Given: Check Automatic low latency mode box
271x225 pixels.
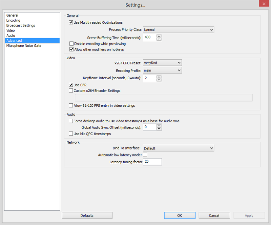Looking at the screenshot, I should point(145,155).
